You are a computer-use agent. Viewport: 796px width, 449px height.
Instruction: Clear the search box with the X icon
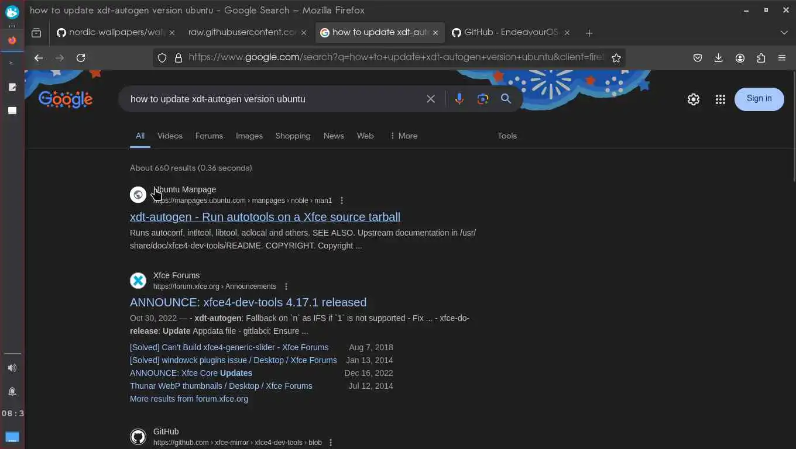pyautogui.click(x=431, y=99)
